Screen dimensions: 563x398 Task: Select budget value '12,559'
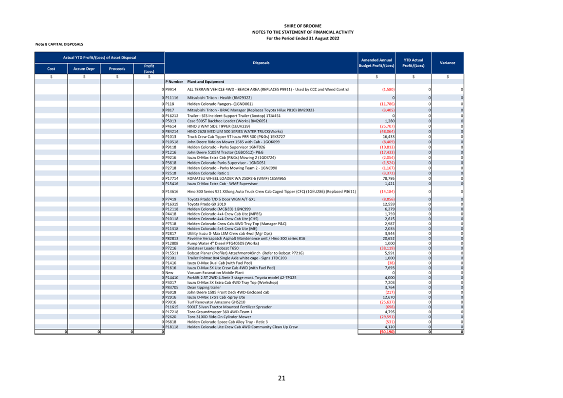389,204
